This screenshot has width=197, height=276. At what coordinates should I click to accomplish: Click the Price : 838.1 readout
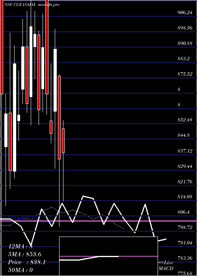(x=27, y=262)
